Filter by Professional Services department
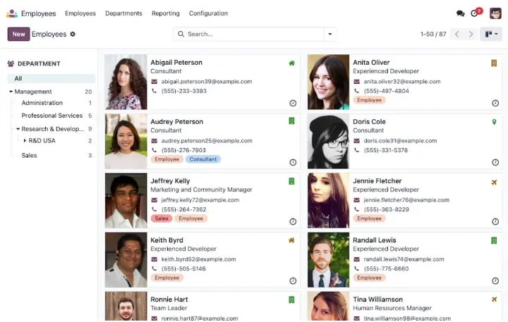 click(x=52, y=116)
